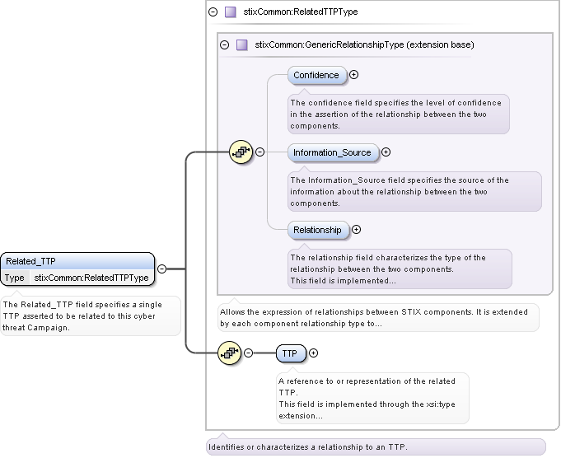Image resolution: width=561 pixels, height=458 pixels.
Task: Collapse the Related_TTP root node
Action: click(161, 269)
